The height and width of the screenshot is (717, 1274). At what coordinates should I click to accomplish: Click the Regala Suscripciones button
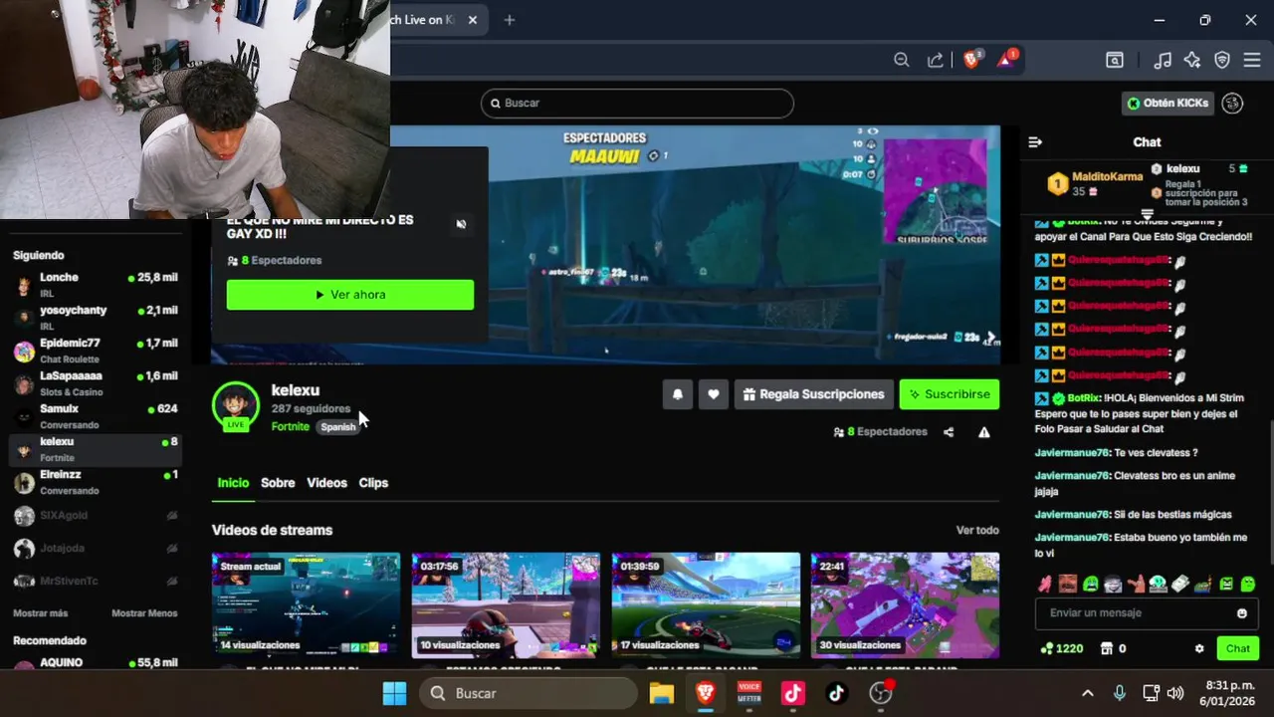pos(813,394)
